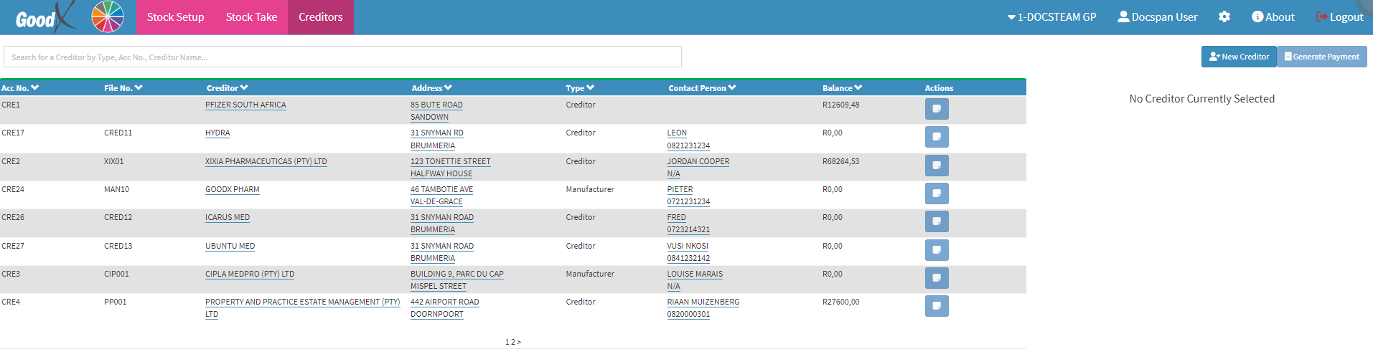Click address 46 TAMBOTIE AVE
The image size is (1373, 349).
(x=441, y=190)
